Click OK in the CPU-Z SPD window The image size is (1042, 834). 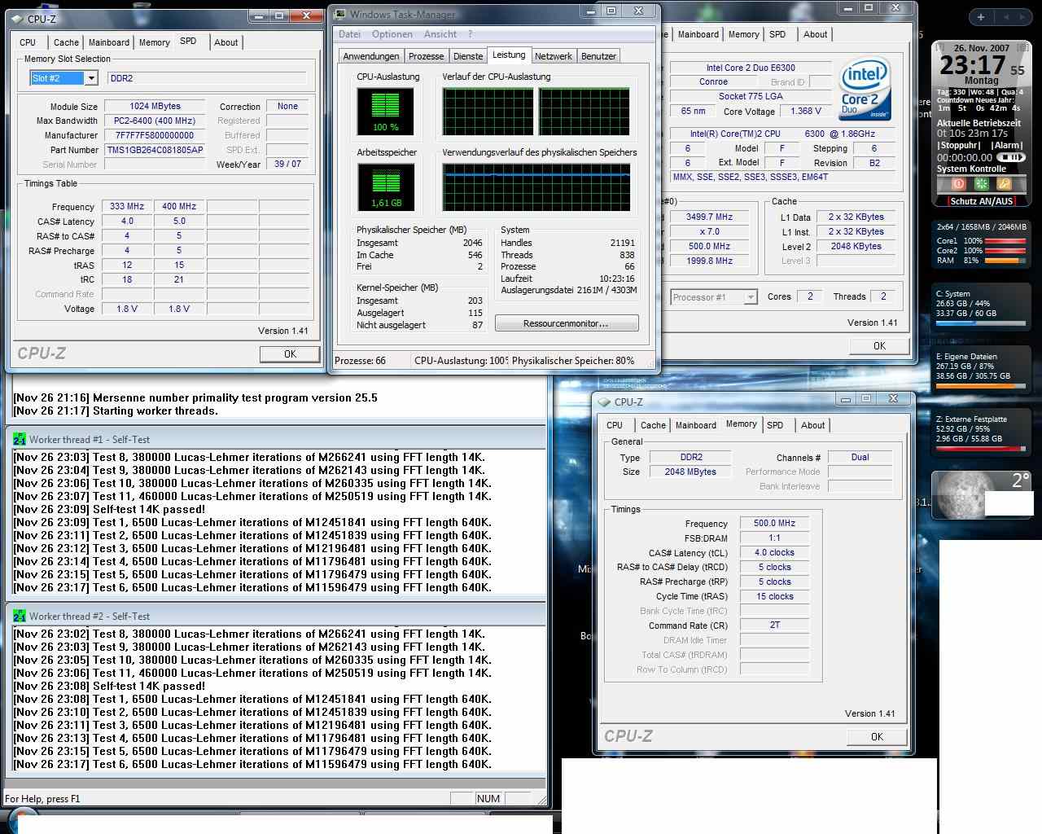coord(290,354)
